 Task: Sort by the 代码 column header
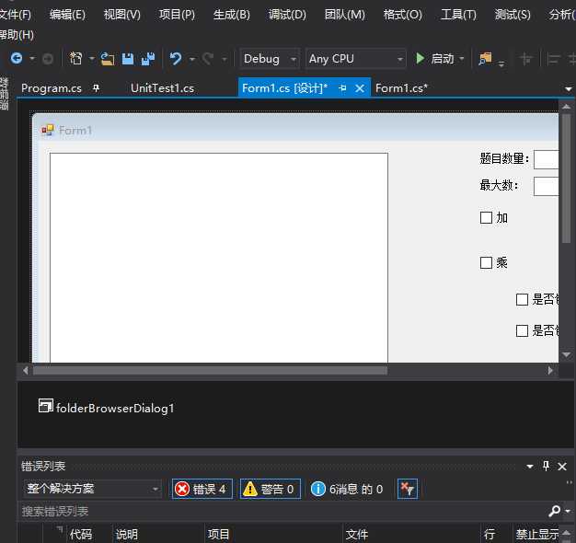point(81,534)
